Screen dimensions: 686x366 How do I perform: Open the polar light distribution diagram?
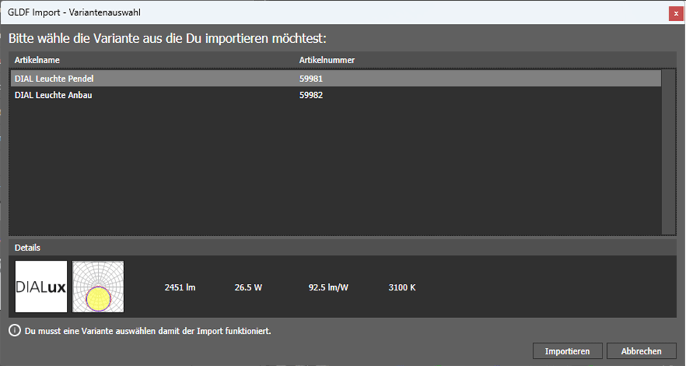(x=98, y=287)
